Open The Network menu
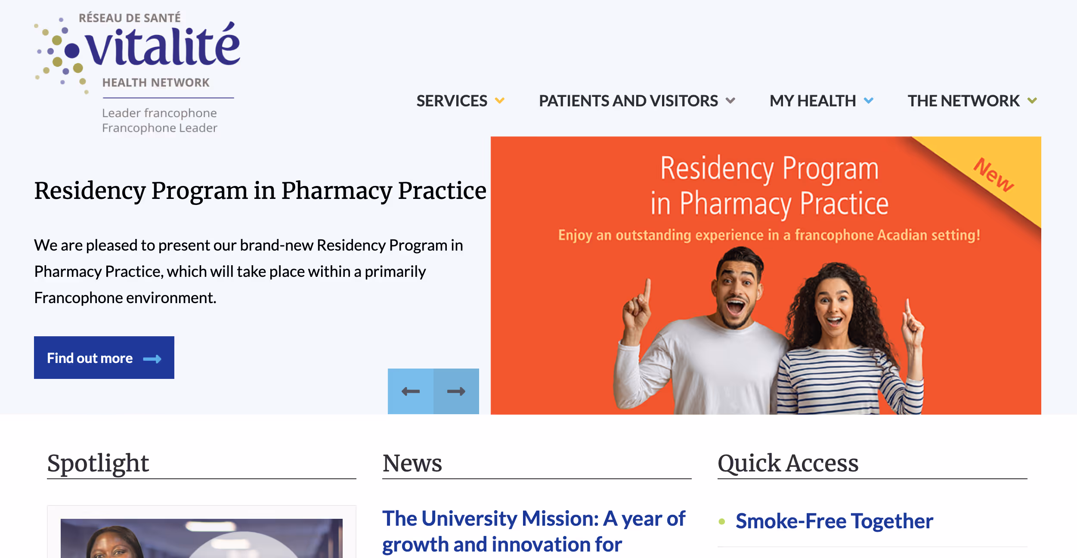The image size is (1077, 558). (963, 101)
